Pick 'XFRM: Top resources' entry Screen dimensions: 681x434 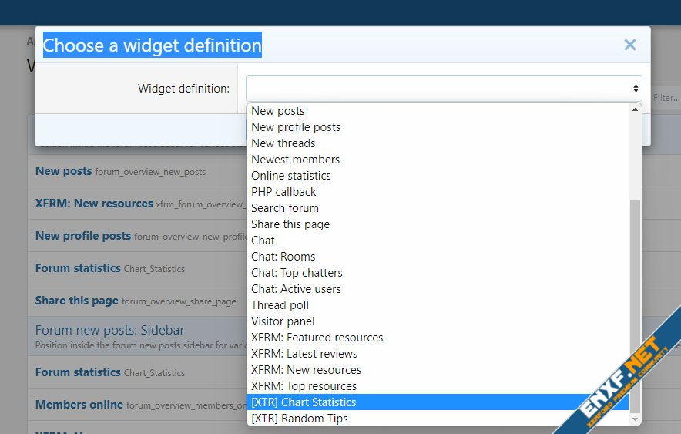(x=304, y=386)
